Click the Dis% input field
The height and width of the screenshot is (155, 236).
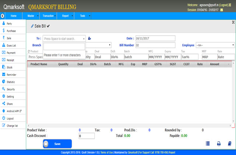(x=117, y=57)
